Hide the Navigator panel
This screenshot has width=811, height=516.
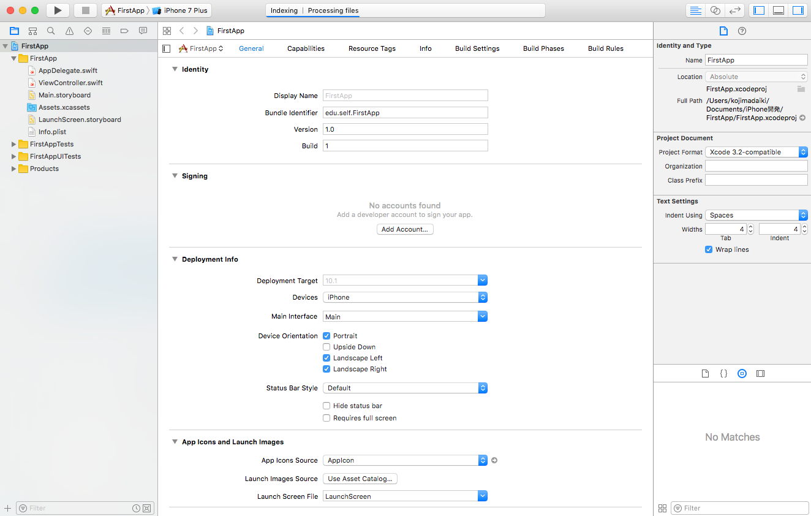[x=759, y=10]
